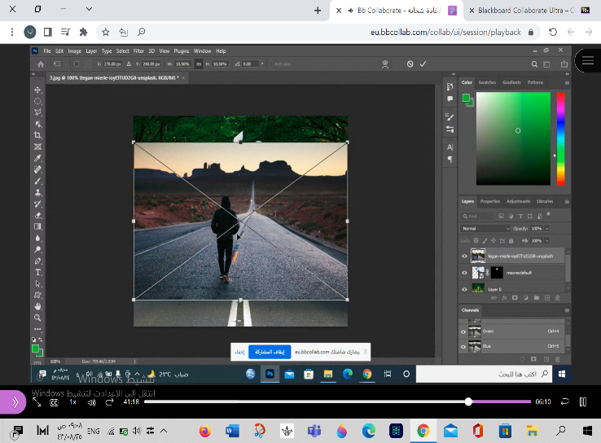Select the Move tool

pyautogui.click(x=37, y=90)
